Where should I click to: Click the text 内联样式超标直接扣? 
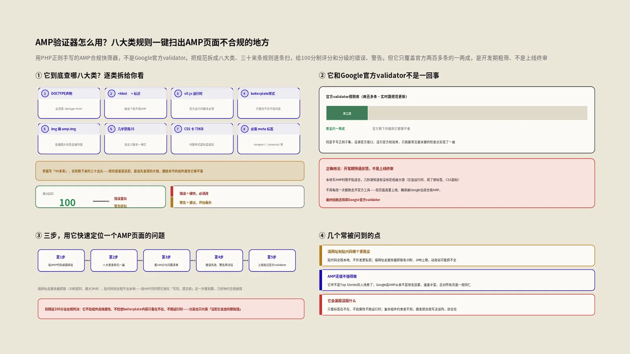pyautogui.click(x=202, y=145)
